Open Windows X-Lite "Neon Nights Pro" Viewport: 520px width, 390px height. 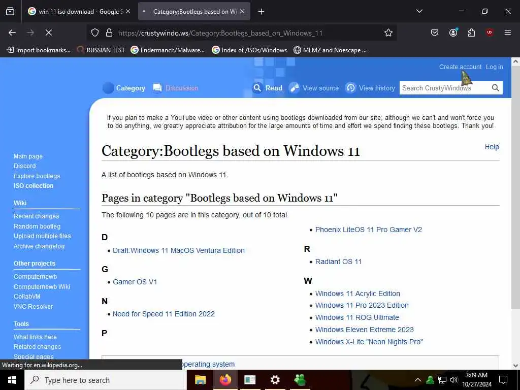click(369, 342)
